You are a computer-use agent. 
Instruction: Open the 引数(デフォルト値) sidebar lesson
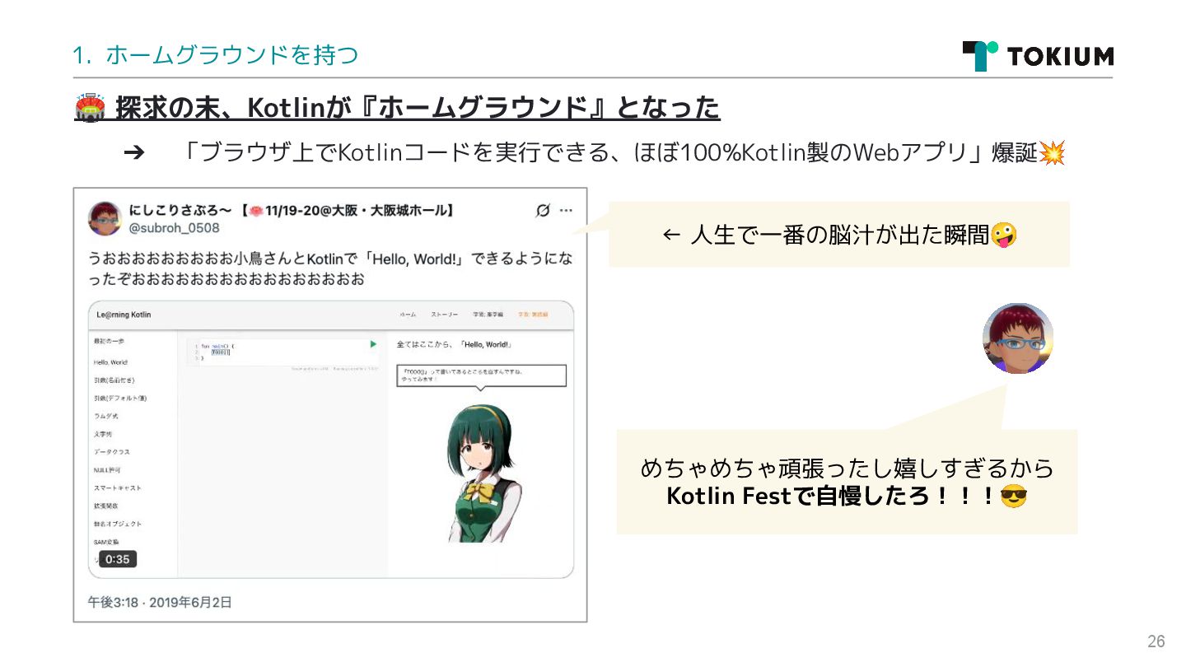coord(119,399)
